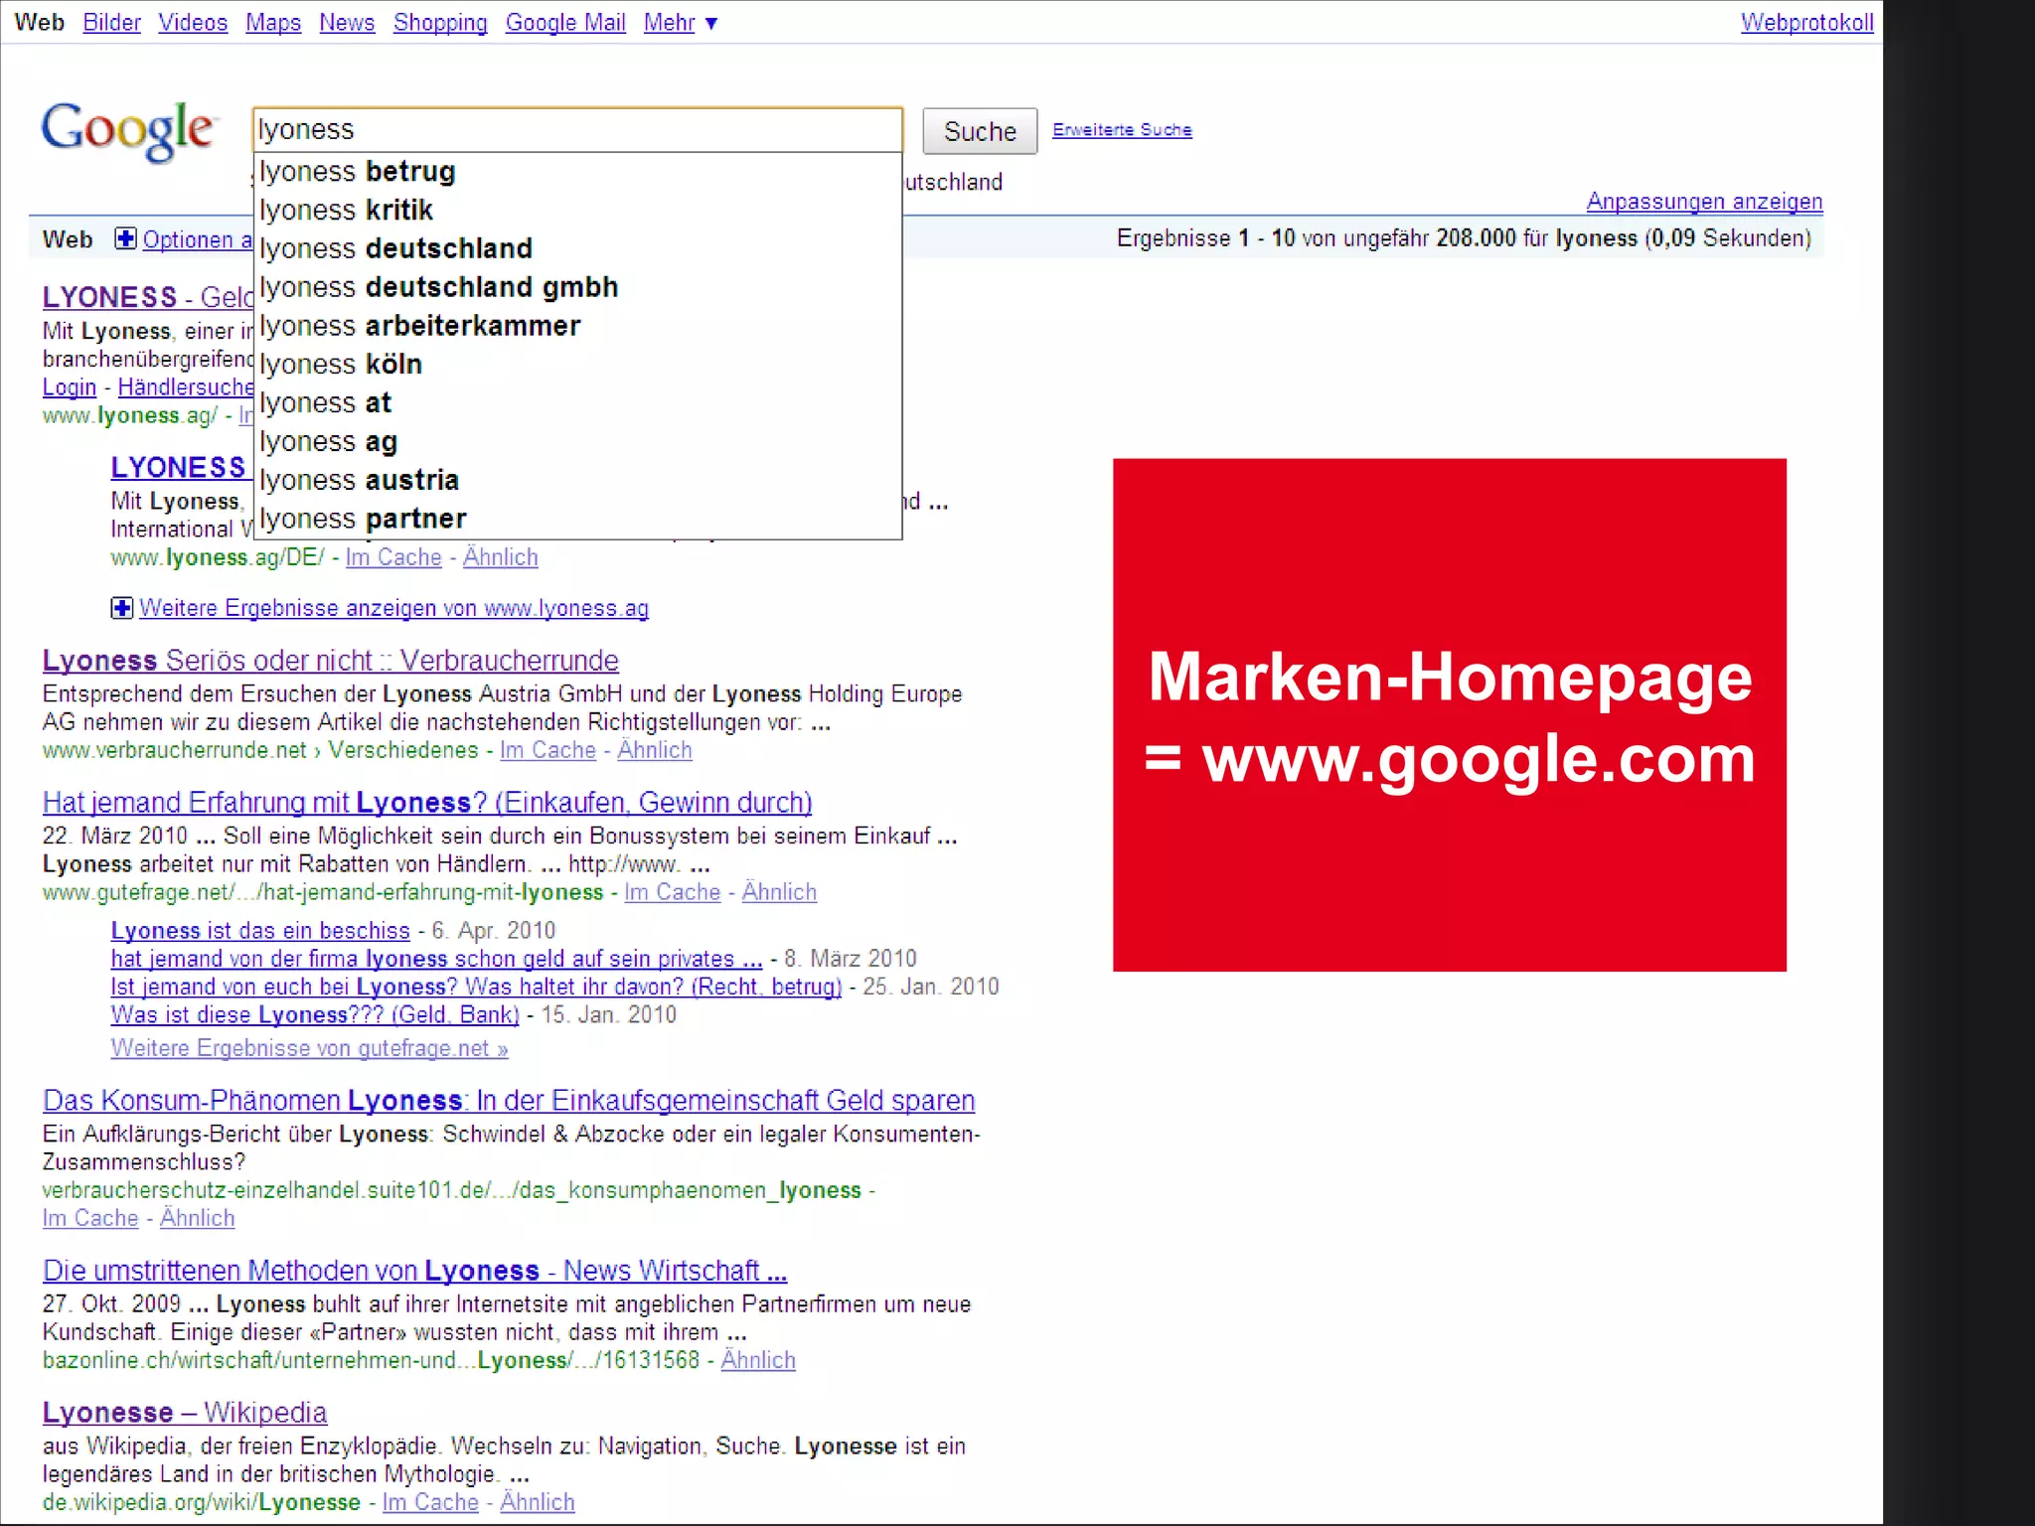Screen dimensions: 2035x1526
Task: Click Ähnlich link for bazonline.ch result
Action: [x=758, y=1361]
